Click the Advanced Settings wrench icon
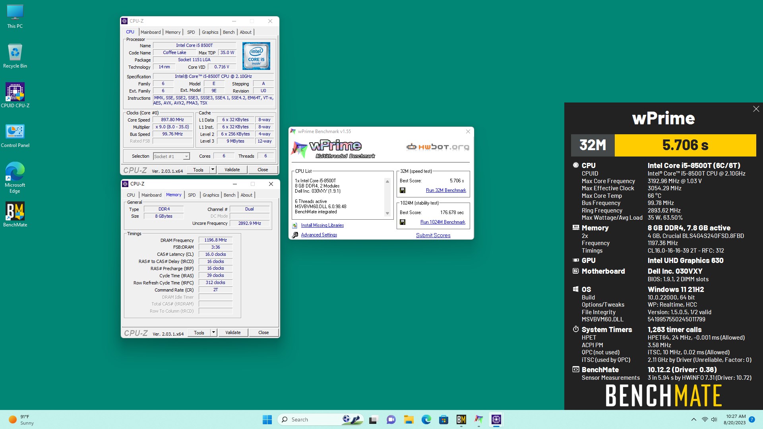The width and height of the screenshot is (763, 429). tap(295, 235)
